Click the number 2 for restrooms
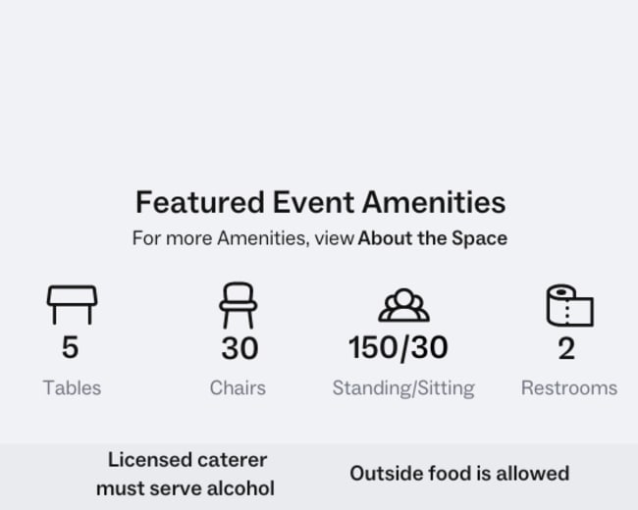Image resolution: width=638 pixels, height=510 pixels. coord(566,348)
